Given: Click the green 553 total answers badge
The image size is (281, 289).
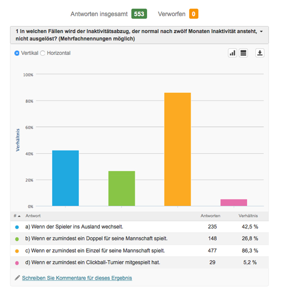Looking at the screenshot, I should click(139, 14).
